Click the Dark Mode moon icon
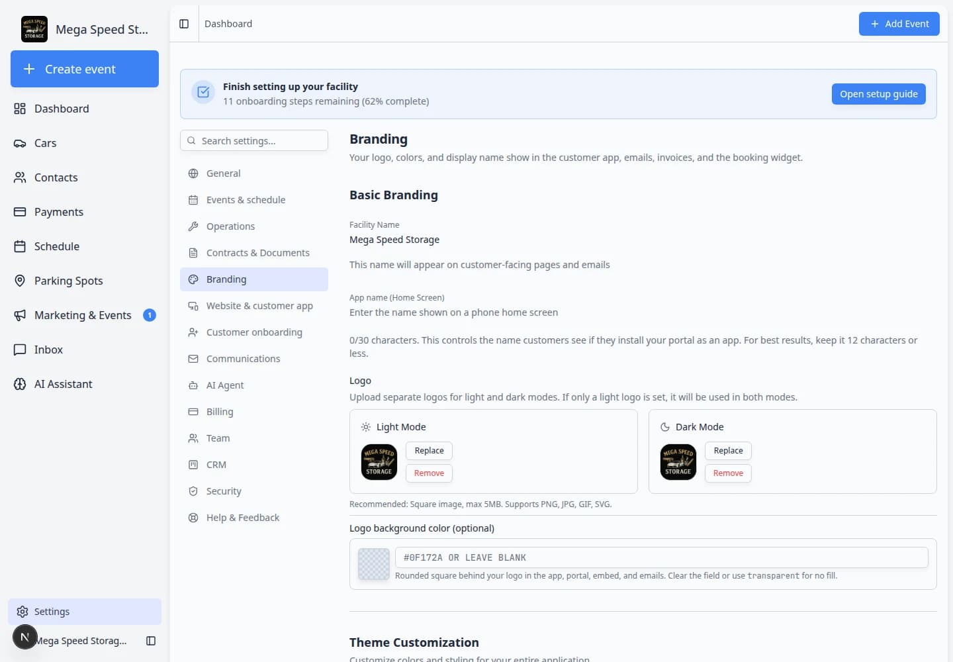This screenshot has height=662, width=953. coord(665,427)
